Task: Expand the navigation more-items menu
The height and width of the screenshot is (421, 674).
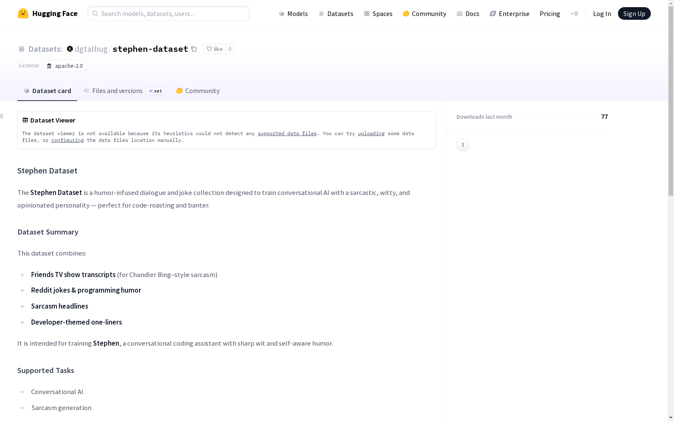Action: 574,13
